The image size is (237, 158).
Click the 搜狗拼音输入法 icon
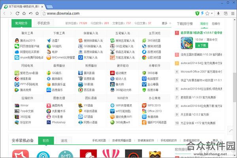click(x=81, y=41)
